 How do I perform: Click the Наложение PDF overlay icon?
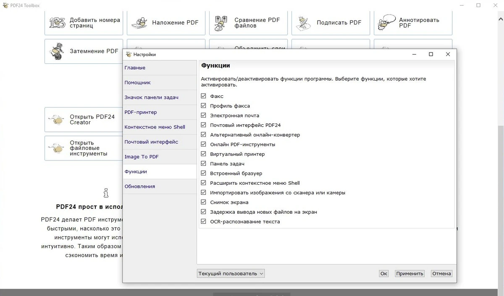pos(139,23)
